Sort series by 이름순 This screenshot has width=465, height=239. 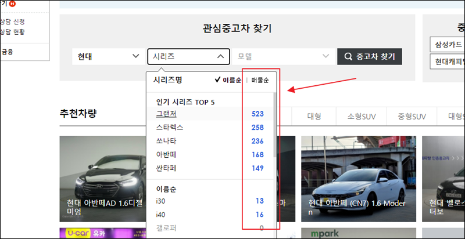pos(228,80)
